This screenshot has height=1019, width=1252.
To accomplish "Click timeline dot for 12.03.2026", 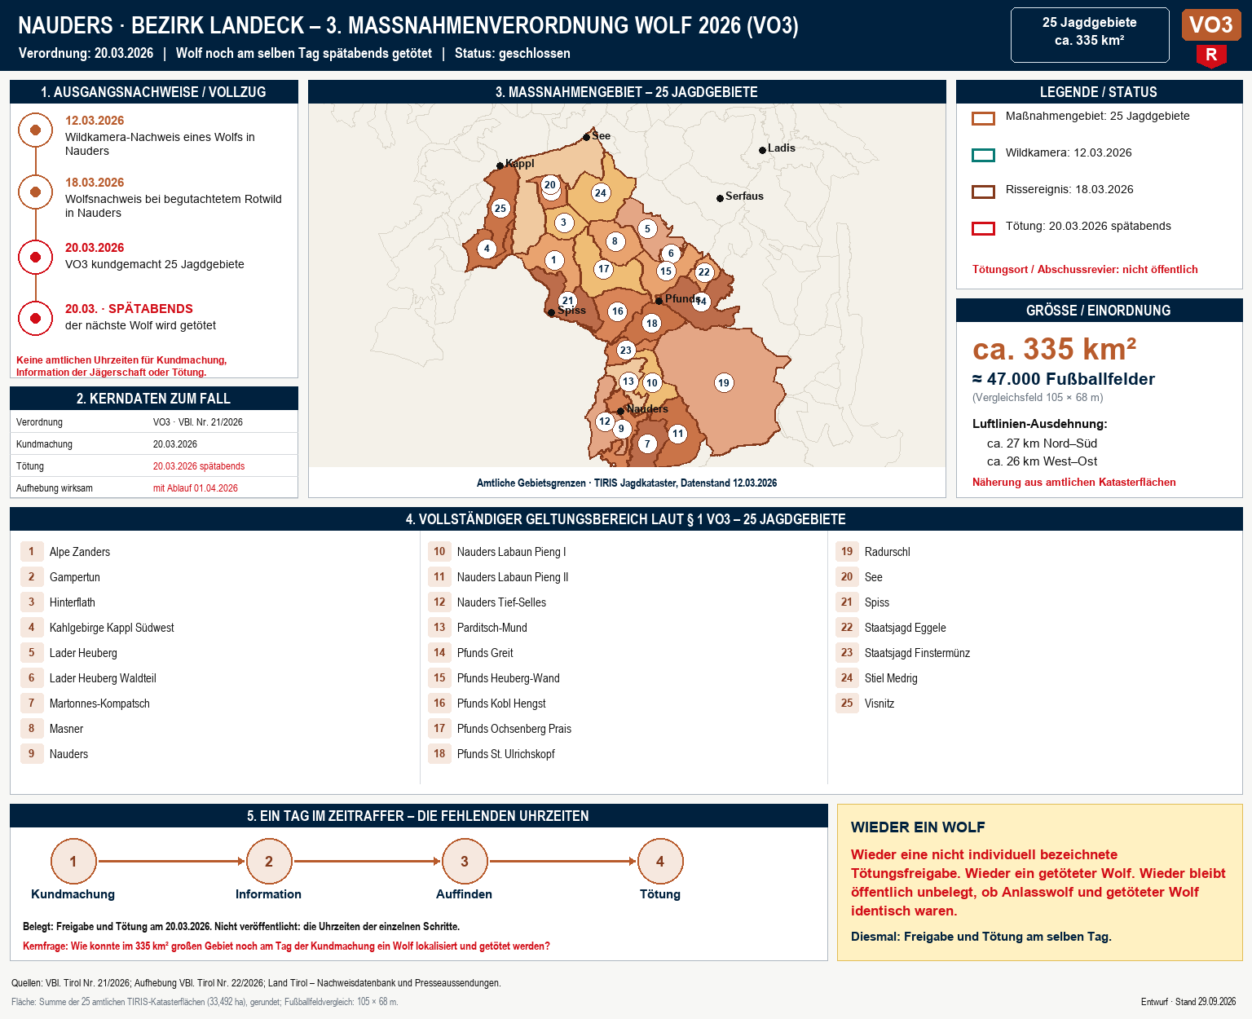I will pyautogui.click(x=35, y=130).
